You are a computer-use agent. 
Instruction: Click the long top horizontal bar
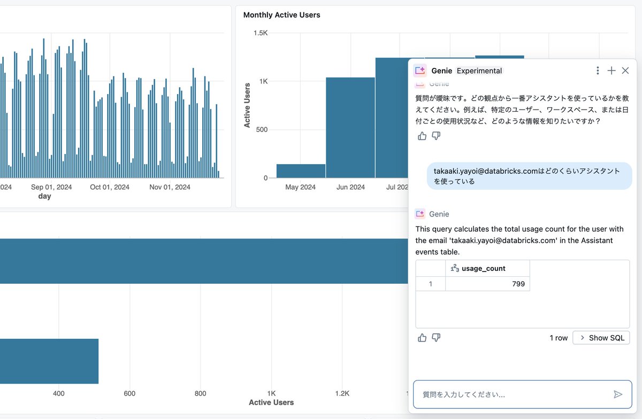coord(204,261)
